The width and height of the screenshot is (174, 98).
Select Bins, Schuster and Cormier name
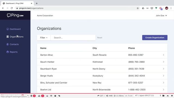(54, 83)
